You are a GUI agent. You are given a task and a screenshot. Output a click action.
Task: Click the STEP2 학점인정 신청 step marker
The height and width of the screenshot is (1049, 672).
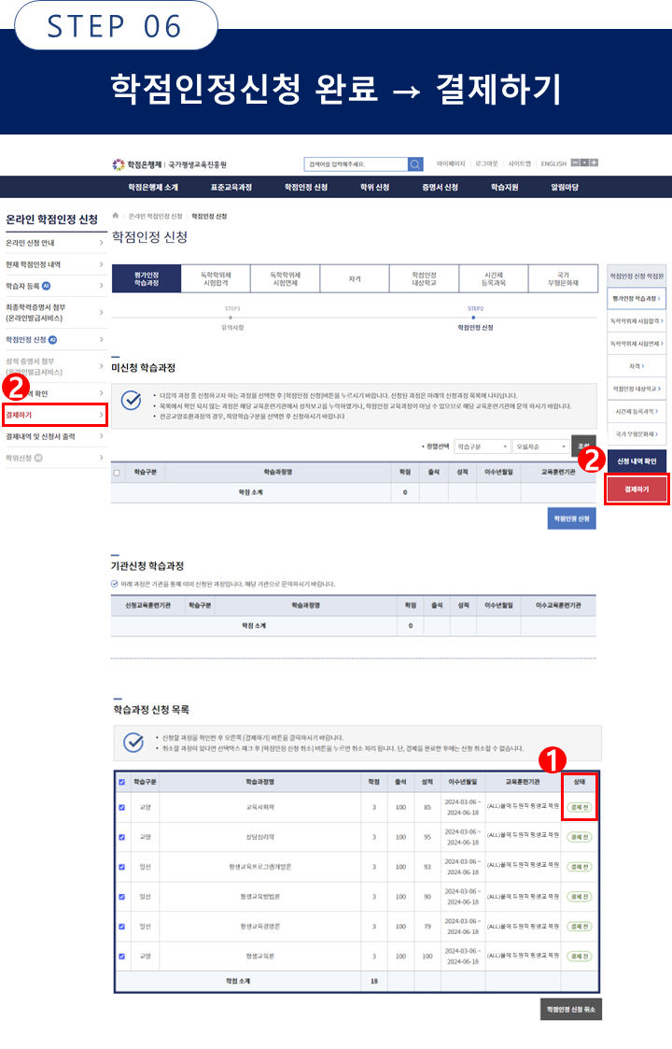point(475,318)
